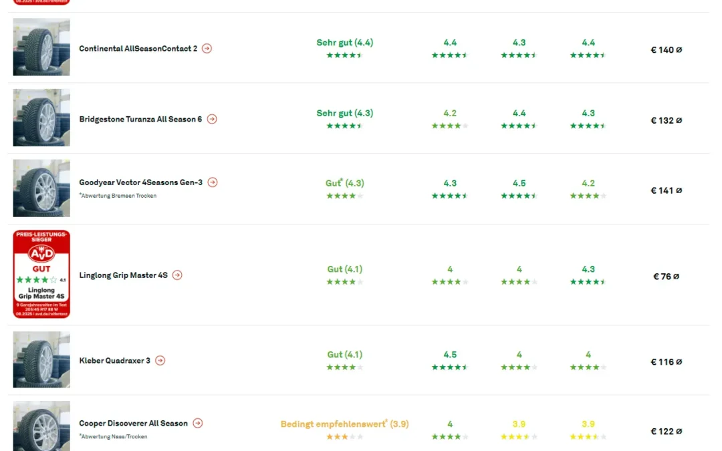Click Bedingt empfehlenswert (3.9) rating text
Screen dimensions: 722x451
pos(344,424)
